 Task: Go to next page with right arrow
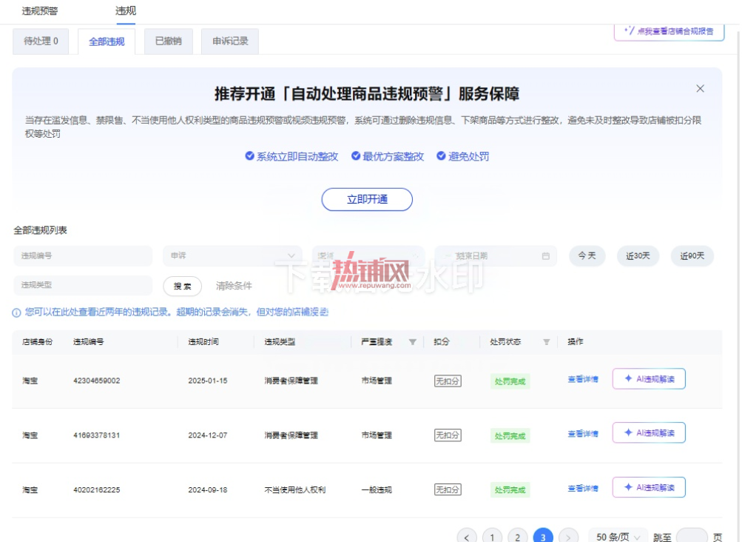point(568,537)
